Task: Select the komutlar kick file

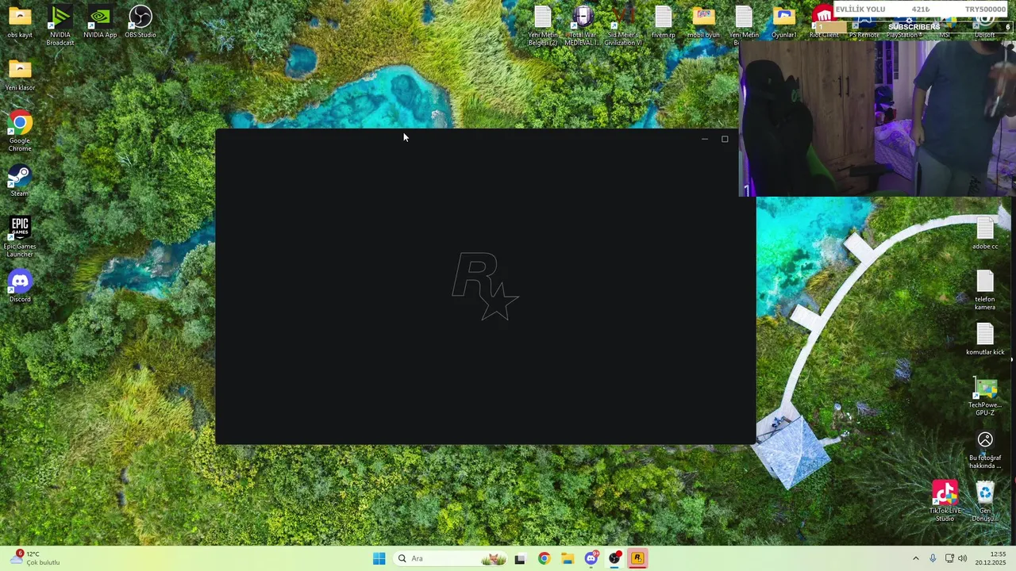Action: pyautogui.click(x=985, y=339)
